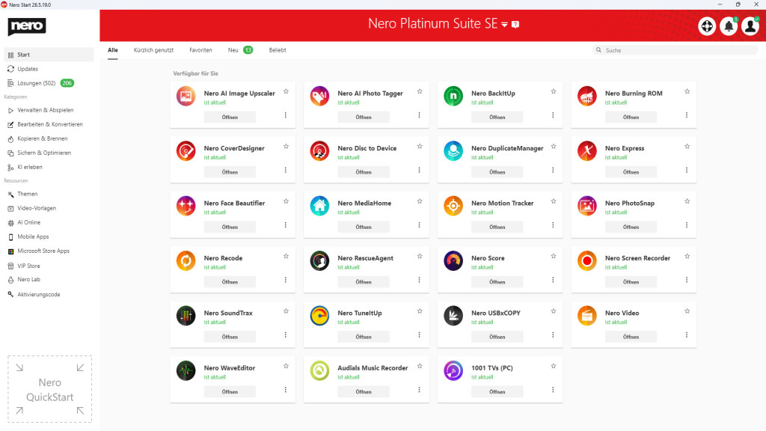The image size is (766, 431).
Task: Open the Nero TuneItUp gauge icon
Action: click(x=319, y=316)
